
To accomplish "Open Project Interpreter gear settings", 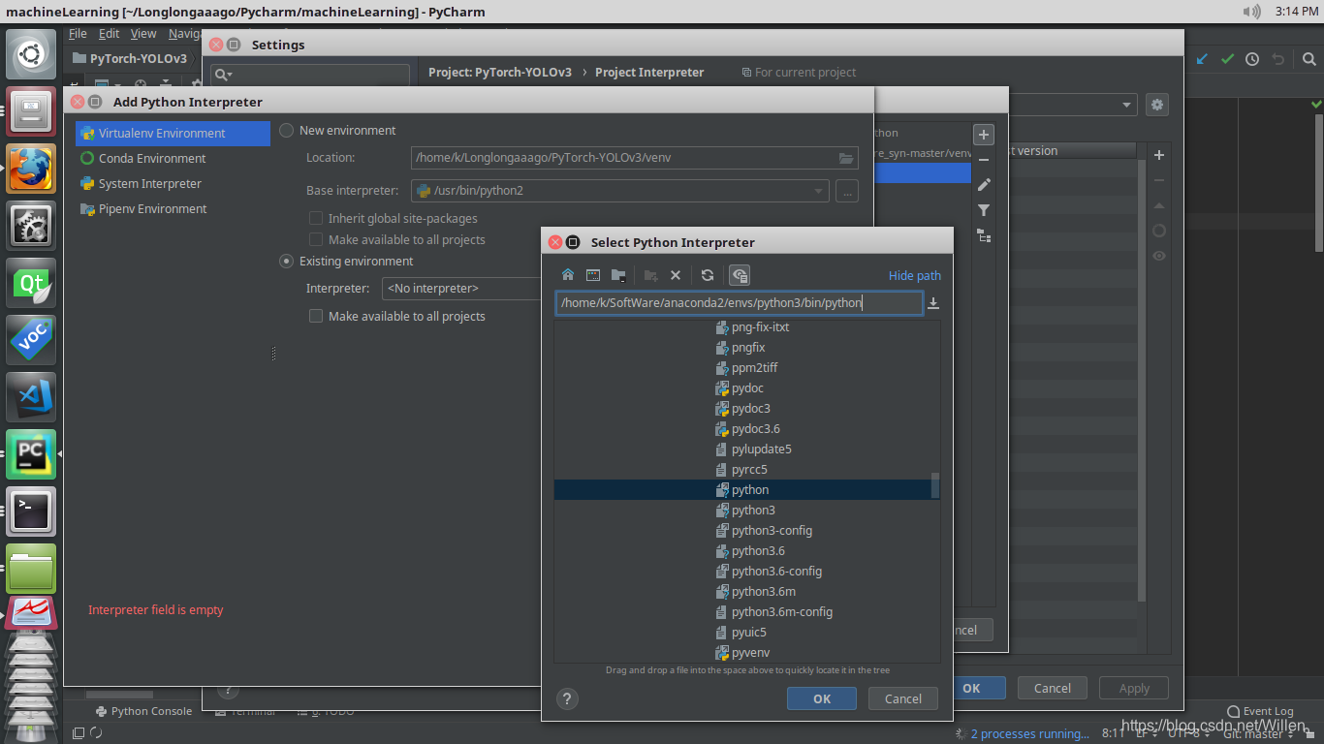I will click(x=1156, y=105).
